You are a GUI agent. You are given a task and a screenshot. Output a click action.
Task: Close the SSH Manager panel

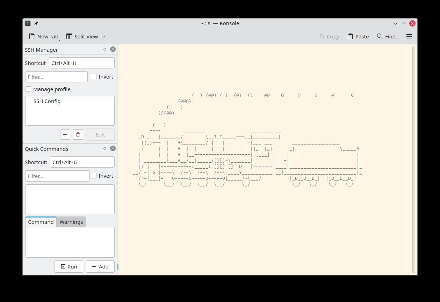point(113,50)
